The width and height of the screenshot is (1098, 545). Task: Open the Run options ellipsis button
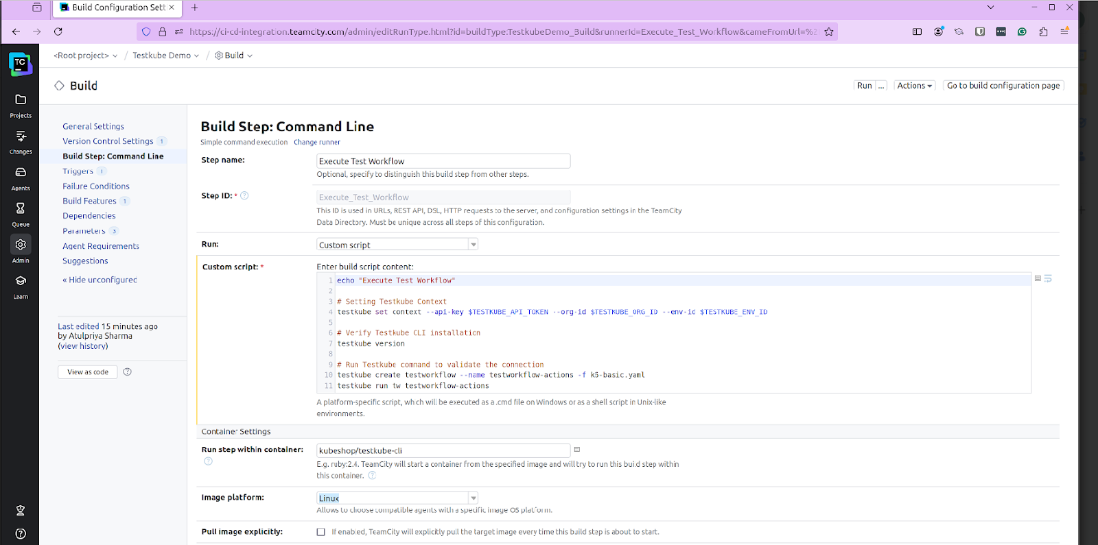(882, 86)
